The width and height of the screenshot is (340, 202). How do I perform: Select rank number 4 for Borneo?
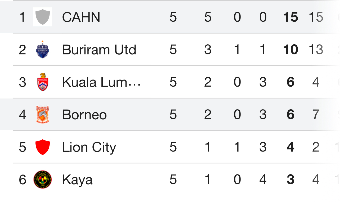coord(23,115)
